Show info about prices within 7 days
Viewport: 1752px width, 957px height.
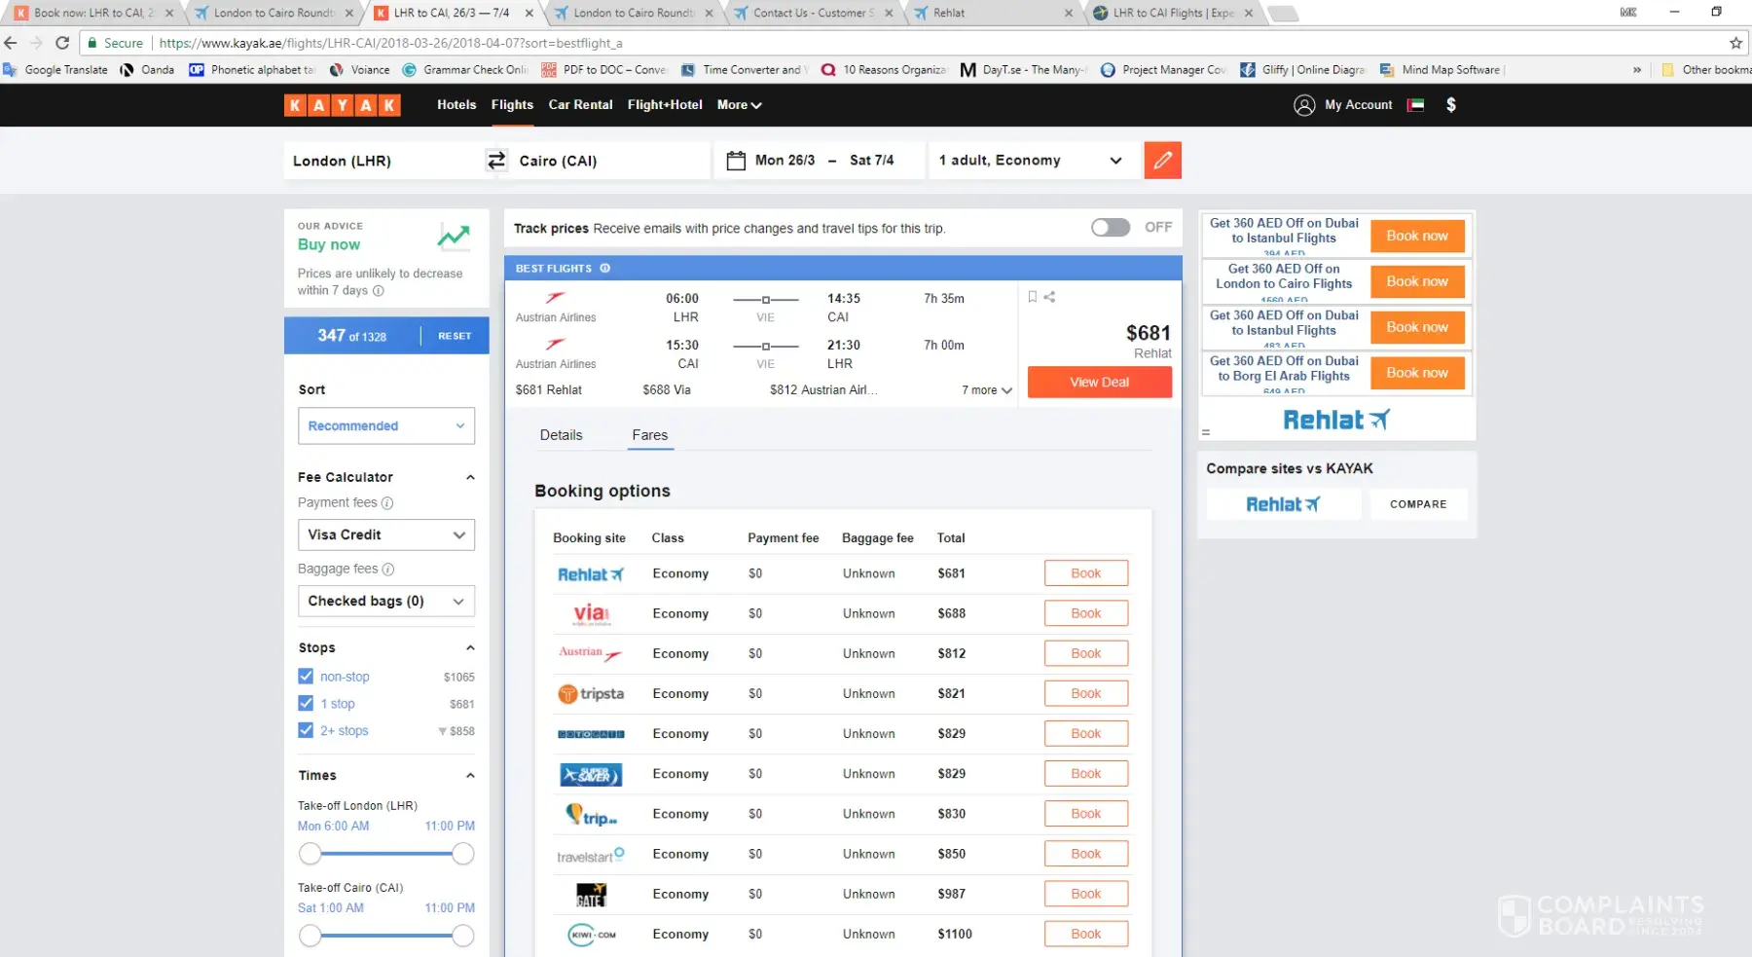379,291
